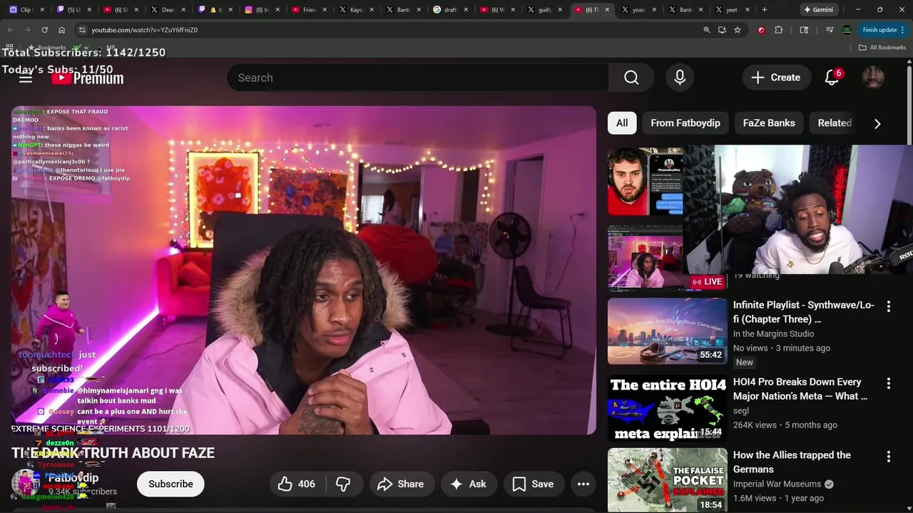Go to the browser home page
This screenshot has width=913, height=513.
click(61, 30)
